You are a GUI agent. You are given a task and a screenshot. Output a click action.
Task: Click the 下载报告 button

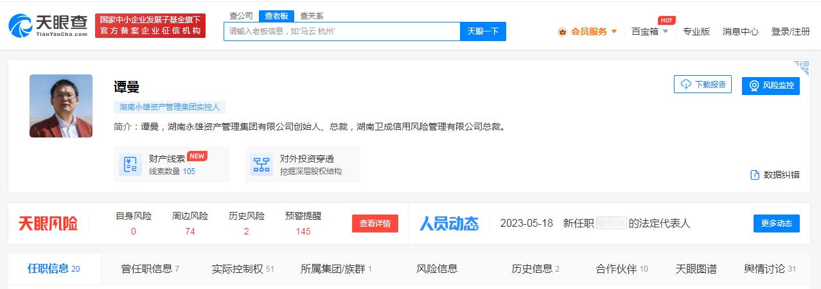pyautogui.click(x=703, y=84)
